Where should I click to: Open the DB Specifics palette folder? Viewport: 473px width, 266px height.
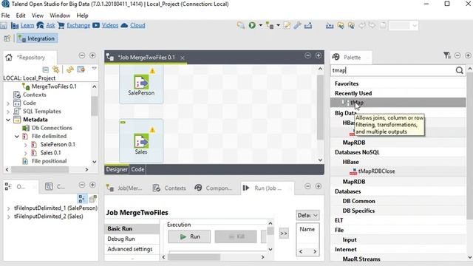(358, 211)
